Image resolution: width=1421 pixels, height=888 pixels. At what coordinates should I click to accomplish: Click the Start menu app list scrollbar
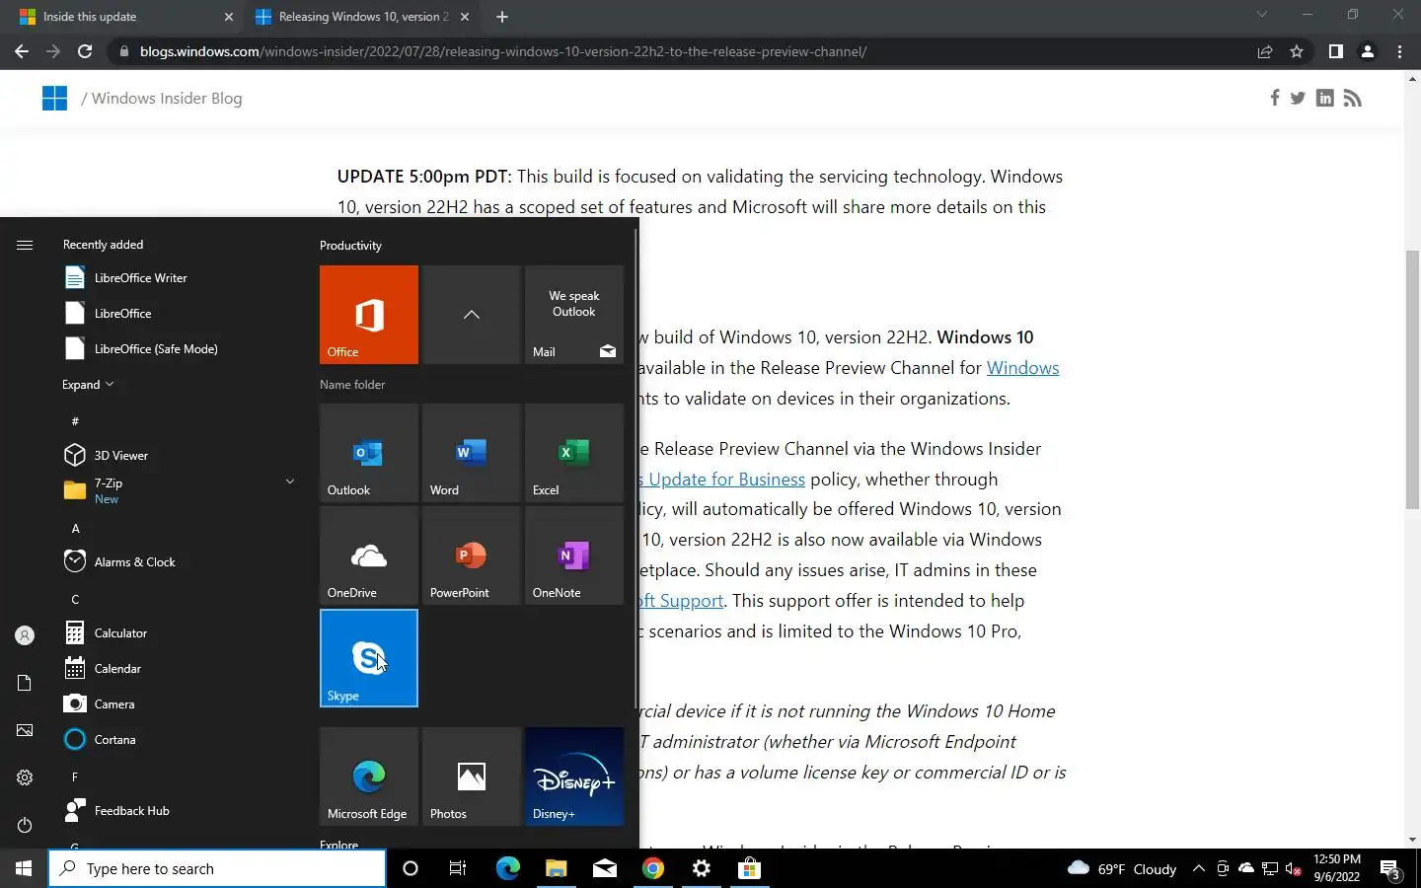(636, 469)
